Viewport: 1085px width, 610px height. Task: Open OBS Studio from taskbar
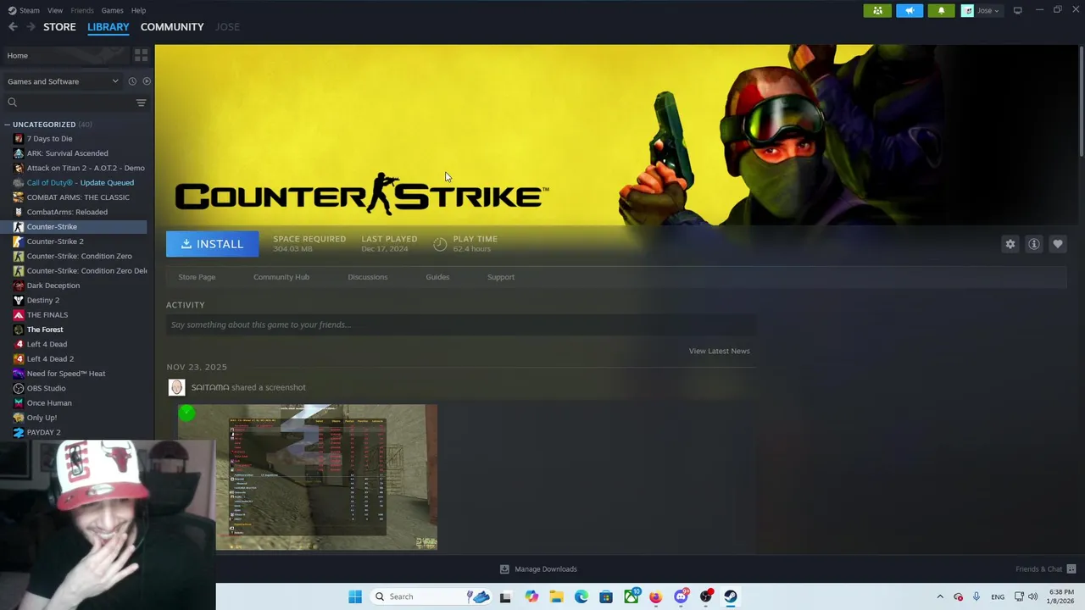coord(706,596)
